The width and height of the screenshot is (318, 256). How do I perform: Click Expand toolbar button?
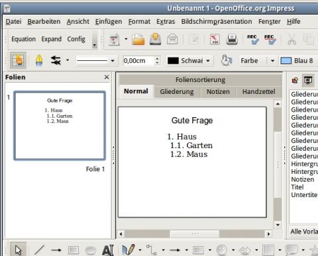52,39
